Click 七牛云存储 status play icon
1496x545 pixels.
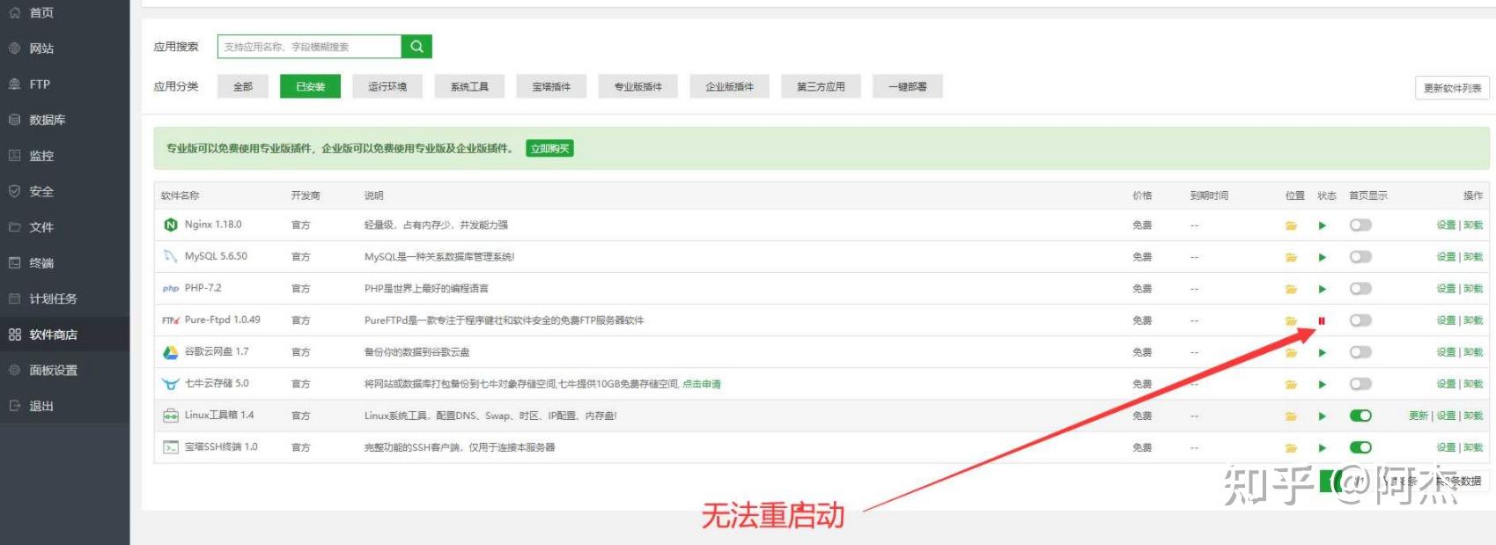[x=1323, y=384]
